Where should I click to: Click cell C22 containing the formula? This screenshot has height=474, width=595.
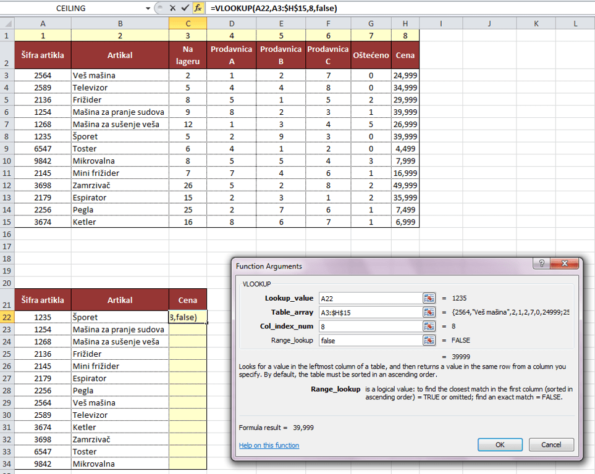[x=188, y=317]
